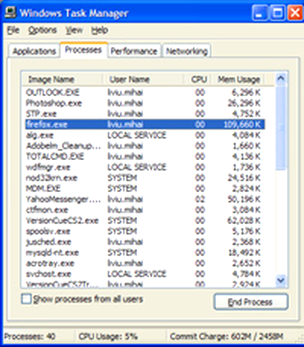Select the wdfmgr.exe process
This screenshot has height=347, width=304.
pyautogui.click(x=145, y=167)
